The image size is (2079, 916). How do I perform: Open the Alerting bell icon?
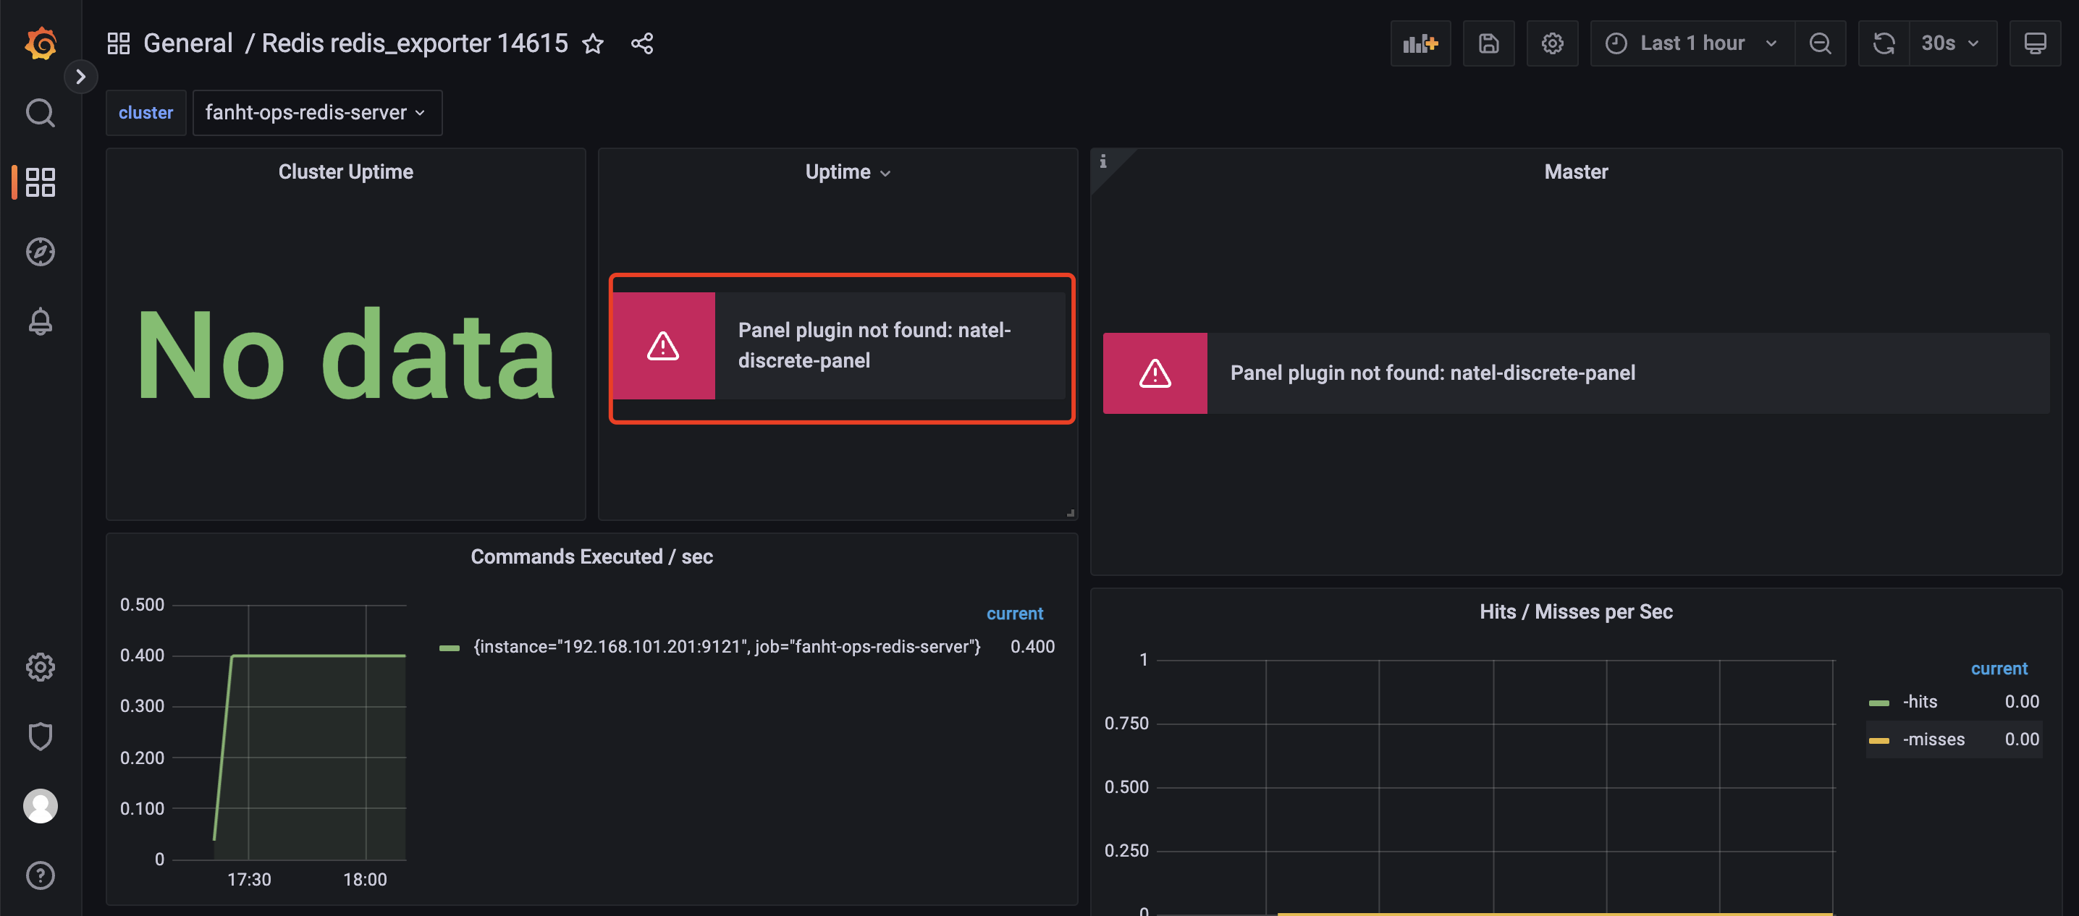click(41, 321)
